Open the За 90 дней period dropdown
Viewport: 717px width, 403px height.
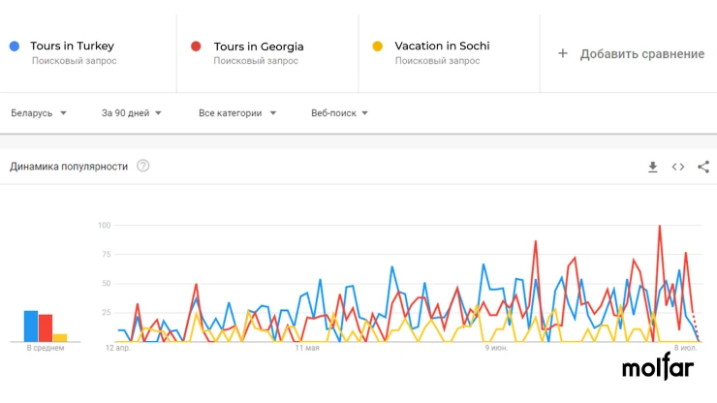click(131, 113)
